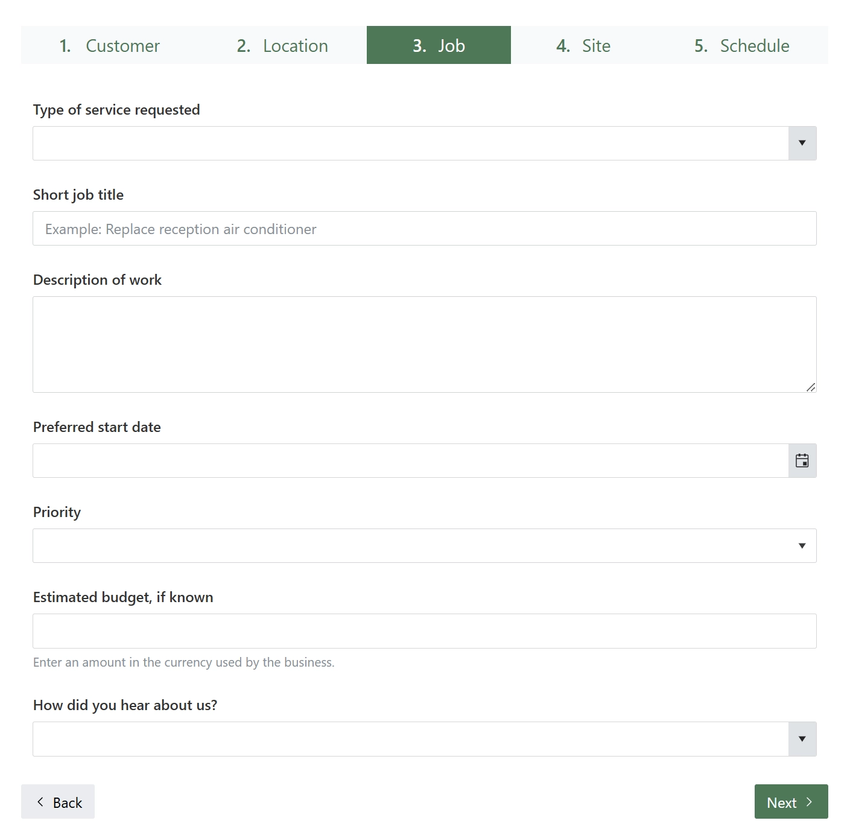853x838 pixels.
Task: Open the calendar picker for preferred start date
Action: click(802, 461)
